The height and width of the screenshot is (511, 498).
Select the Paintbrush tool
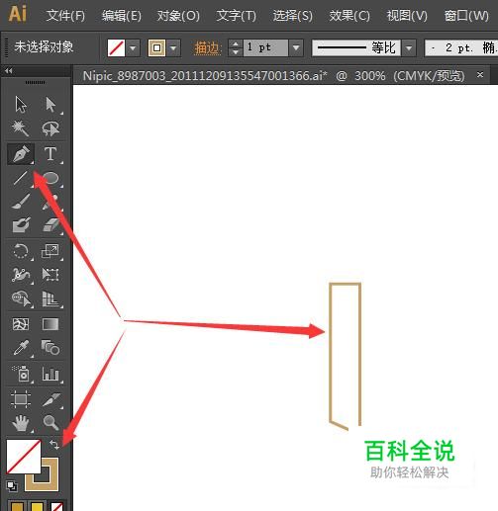click(21, 202)
